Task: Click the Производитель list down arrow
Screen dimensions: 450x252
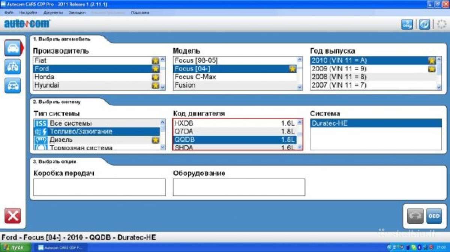Action: pos(163,87)
